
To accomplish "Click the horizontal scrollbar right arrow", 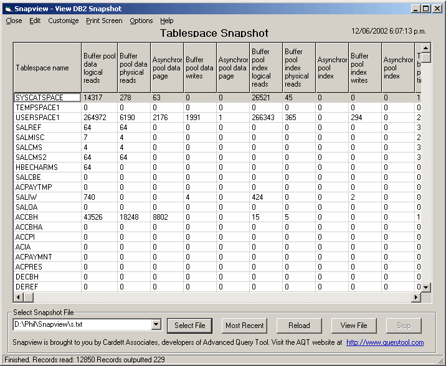I will pos(416,298).
